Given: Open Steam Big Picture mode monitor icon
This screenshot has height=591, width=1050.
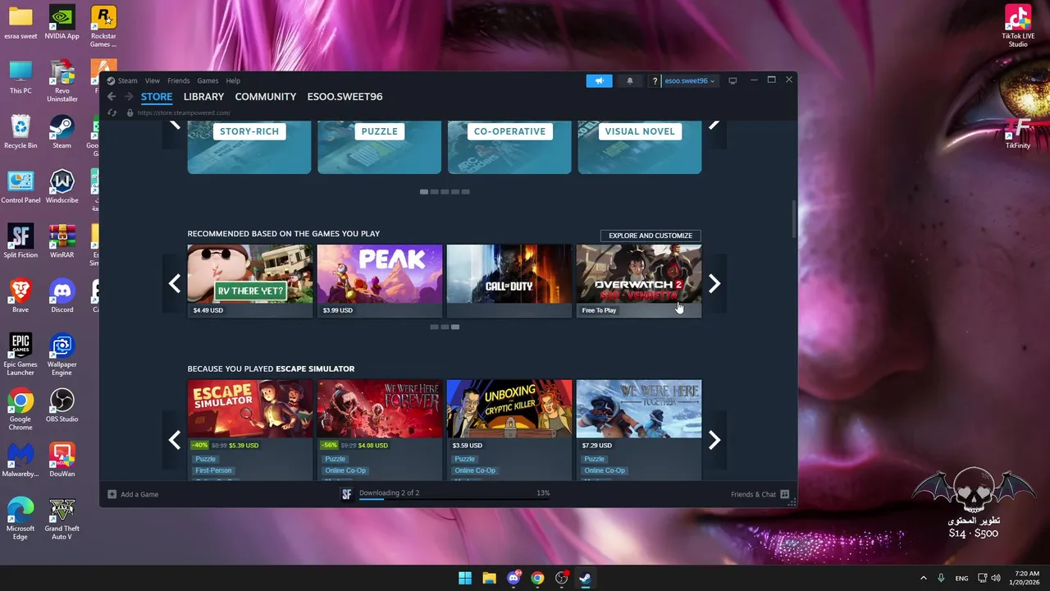Looking at the screenshot, I should (733, 80).
